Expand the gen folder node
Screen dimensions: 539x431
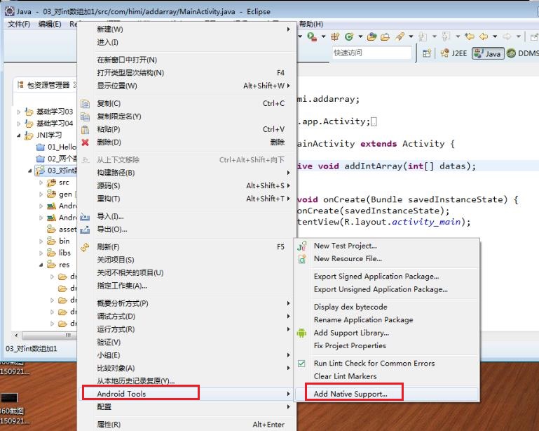(41, 194)
